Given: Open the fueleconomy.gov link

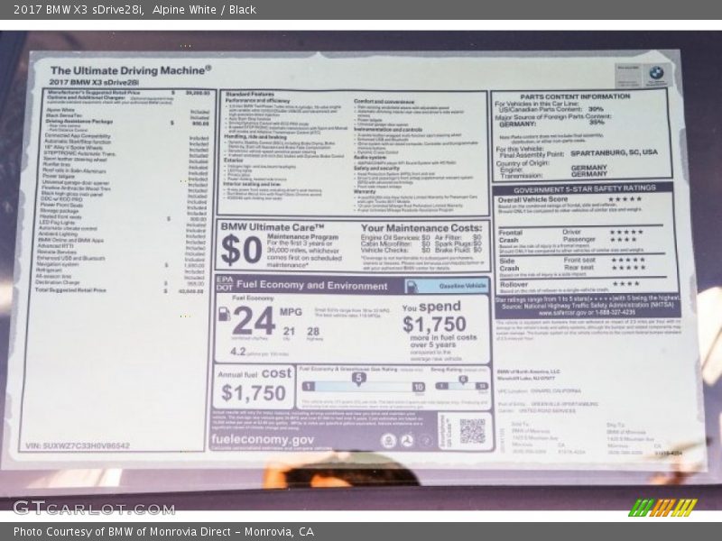Looking at the screenshot, I should 263,439.
